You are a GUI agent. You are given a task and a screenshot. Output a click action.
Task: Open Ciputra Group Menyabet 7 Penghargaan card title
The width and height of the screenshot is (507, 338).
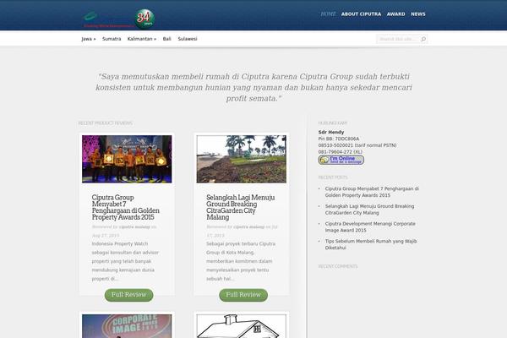(x=125, y=207)
